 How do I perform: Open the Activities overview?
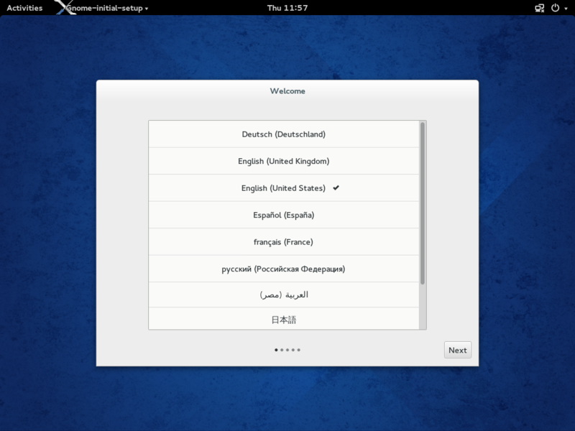24,8
